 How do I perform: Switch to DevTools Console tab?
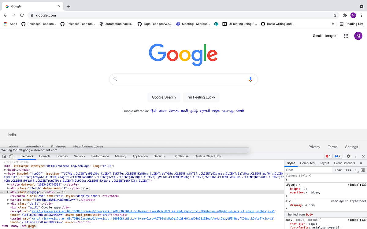(45, 156)
